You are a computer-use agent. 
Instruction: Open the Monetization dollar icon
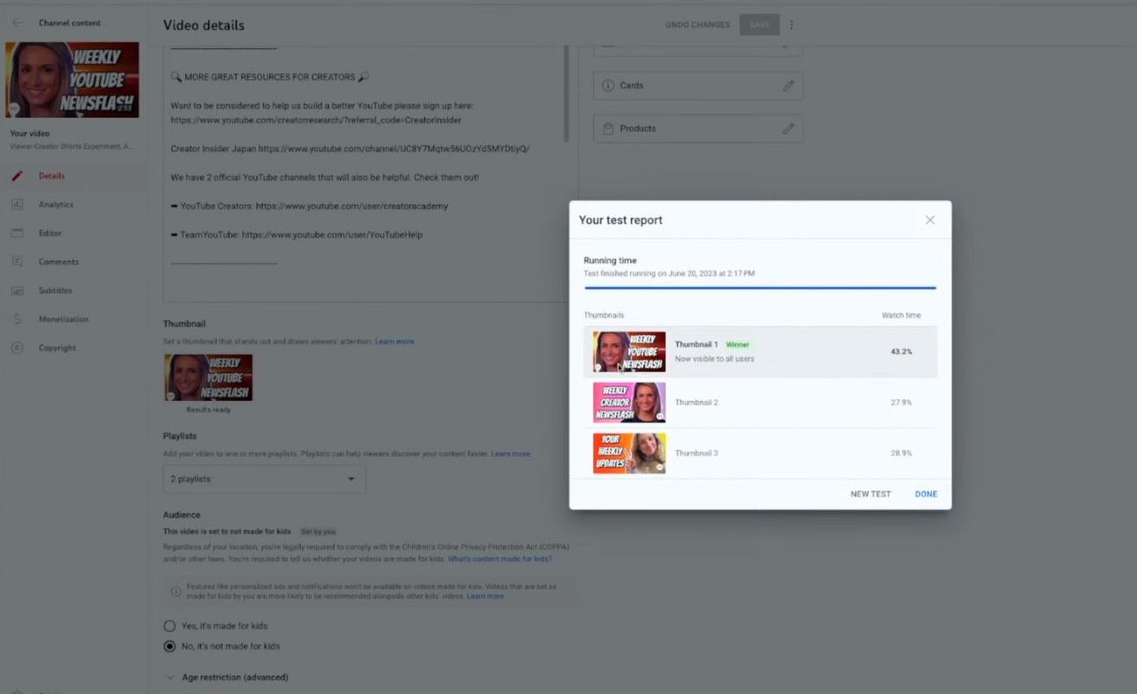click(17, 319)
